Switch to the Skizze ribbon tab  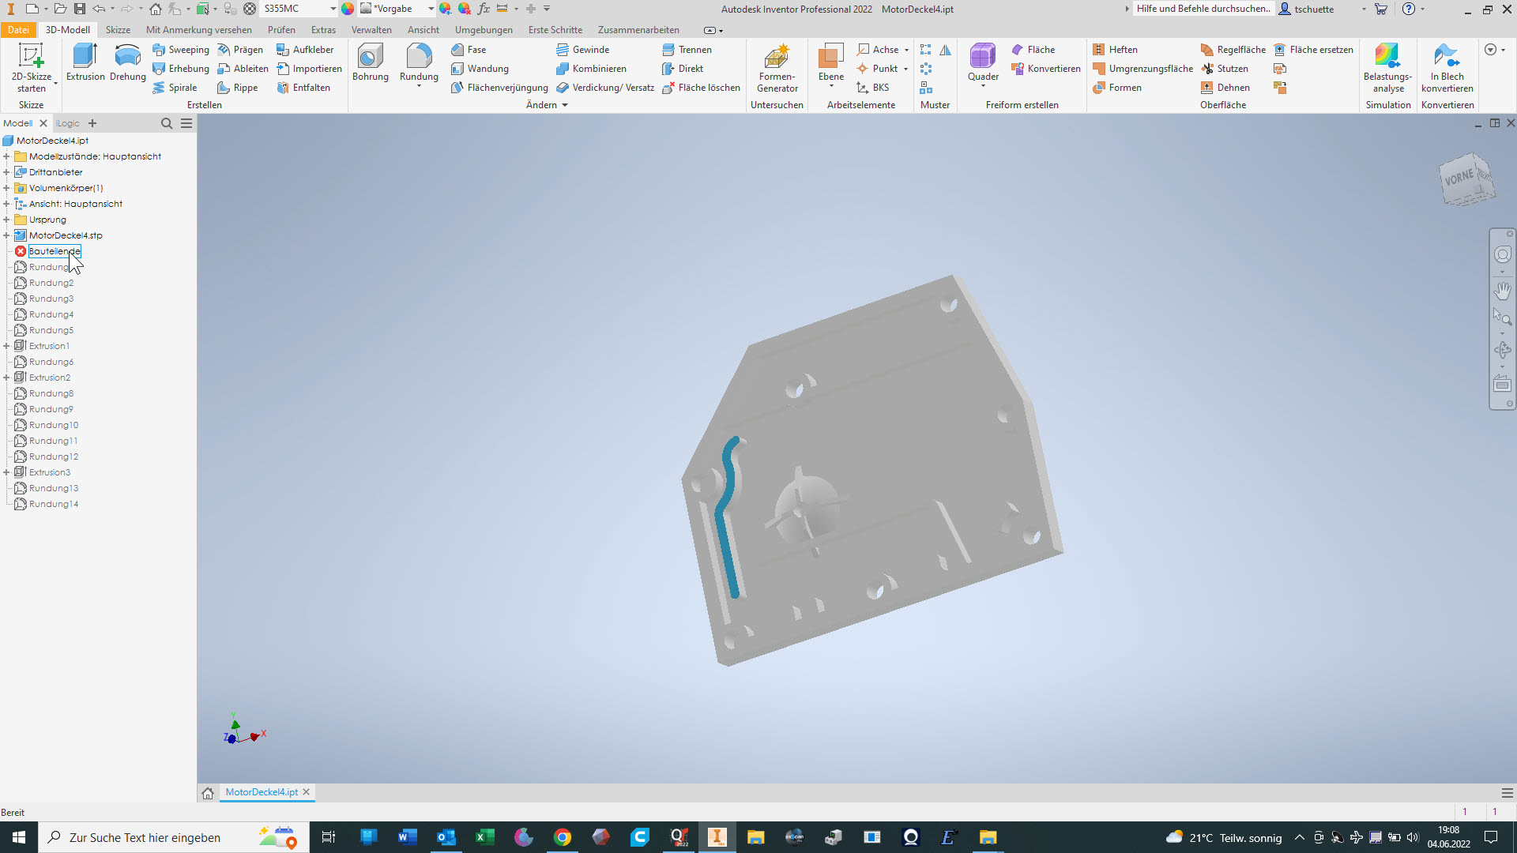point(118,30)
